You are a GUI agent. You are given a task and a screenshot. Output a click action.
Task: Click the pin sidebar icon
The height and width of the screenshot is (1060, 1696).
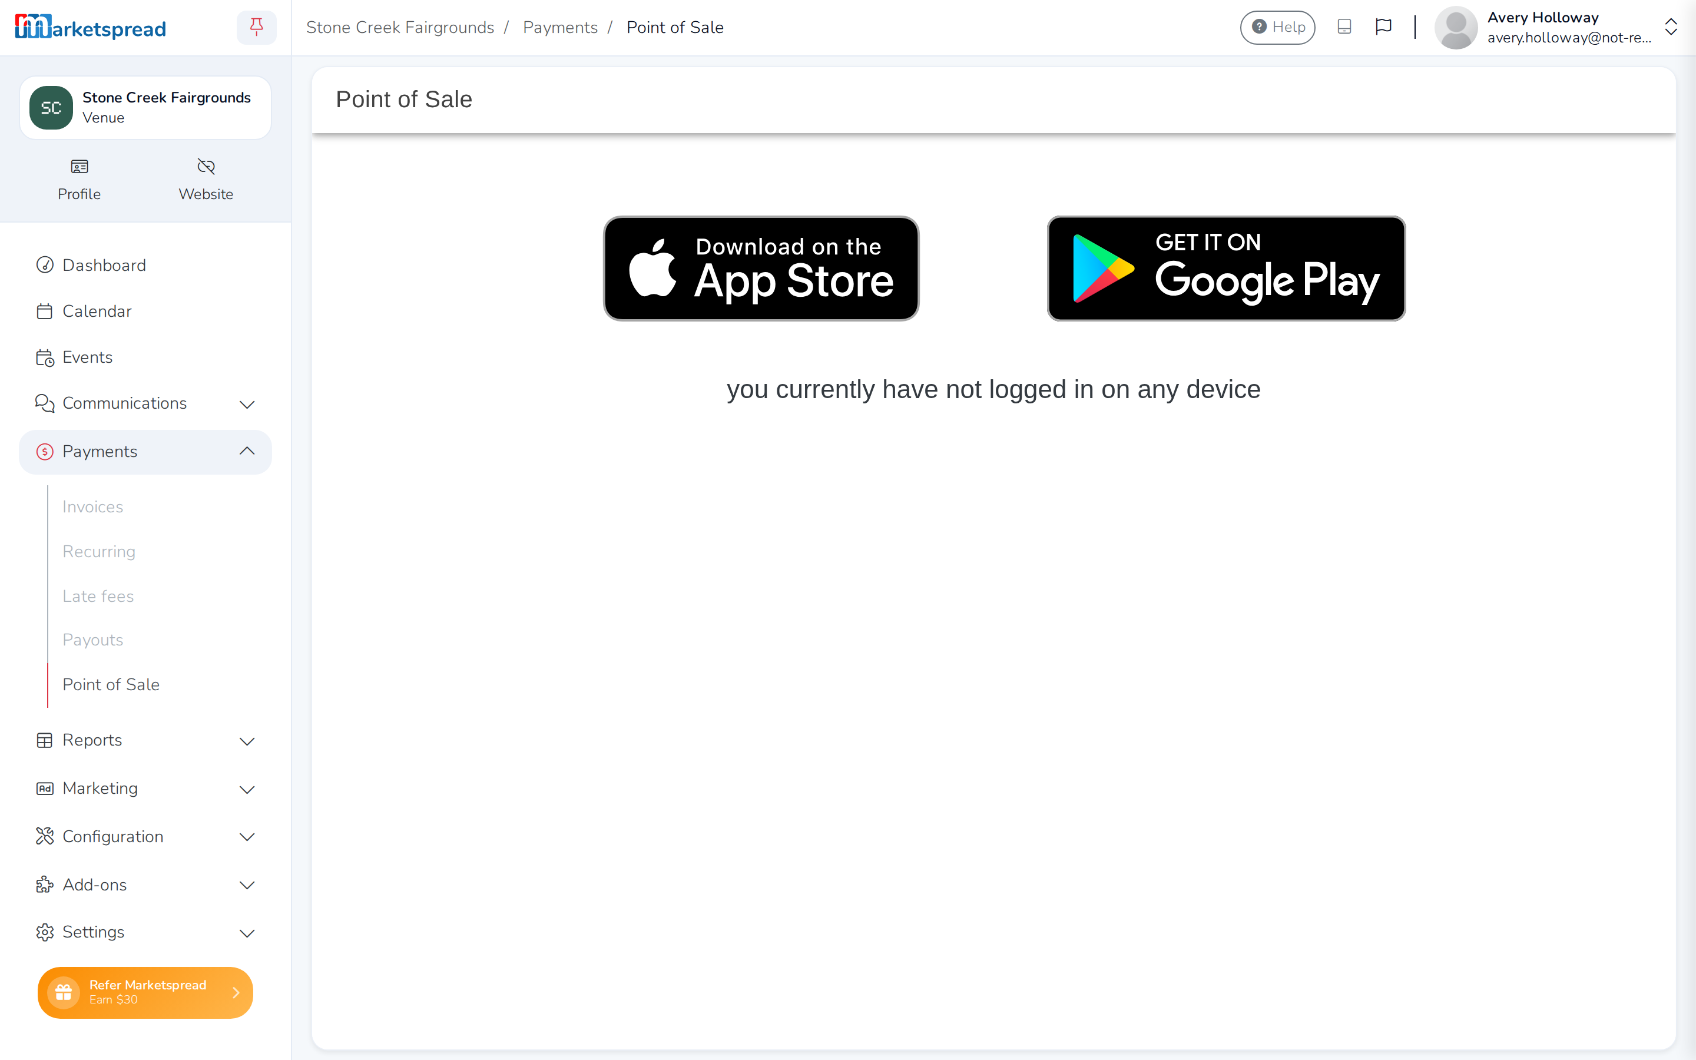pyautogui.click(x=257, y=27)
